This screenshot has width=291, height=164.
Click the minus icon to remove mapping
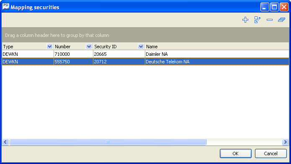[x=270, y=20]
